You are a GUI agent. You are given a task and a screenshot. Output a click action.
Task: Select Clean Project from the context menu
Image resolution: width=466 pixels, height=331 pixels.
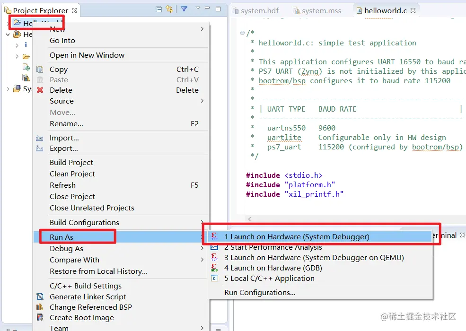(x=72, y=174)
